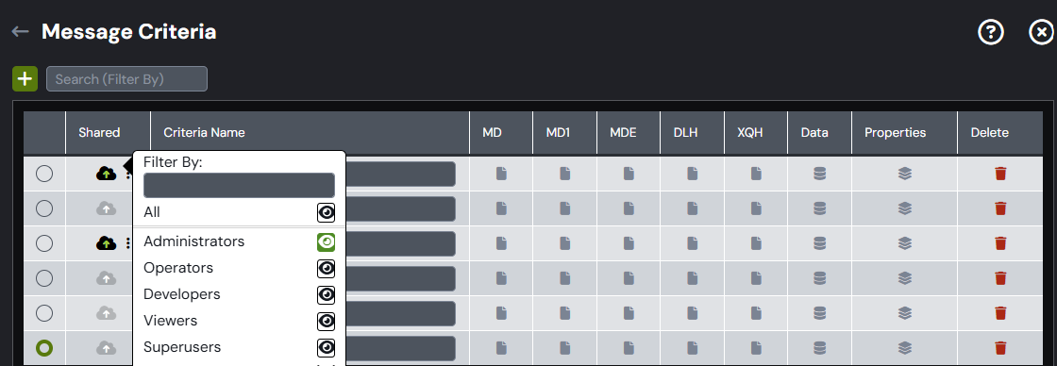Click the MDE column header

pos(623,133)
